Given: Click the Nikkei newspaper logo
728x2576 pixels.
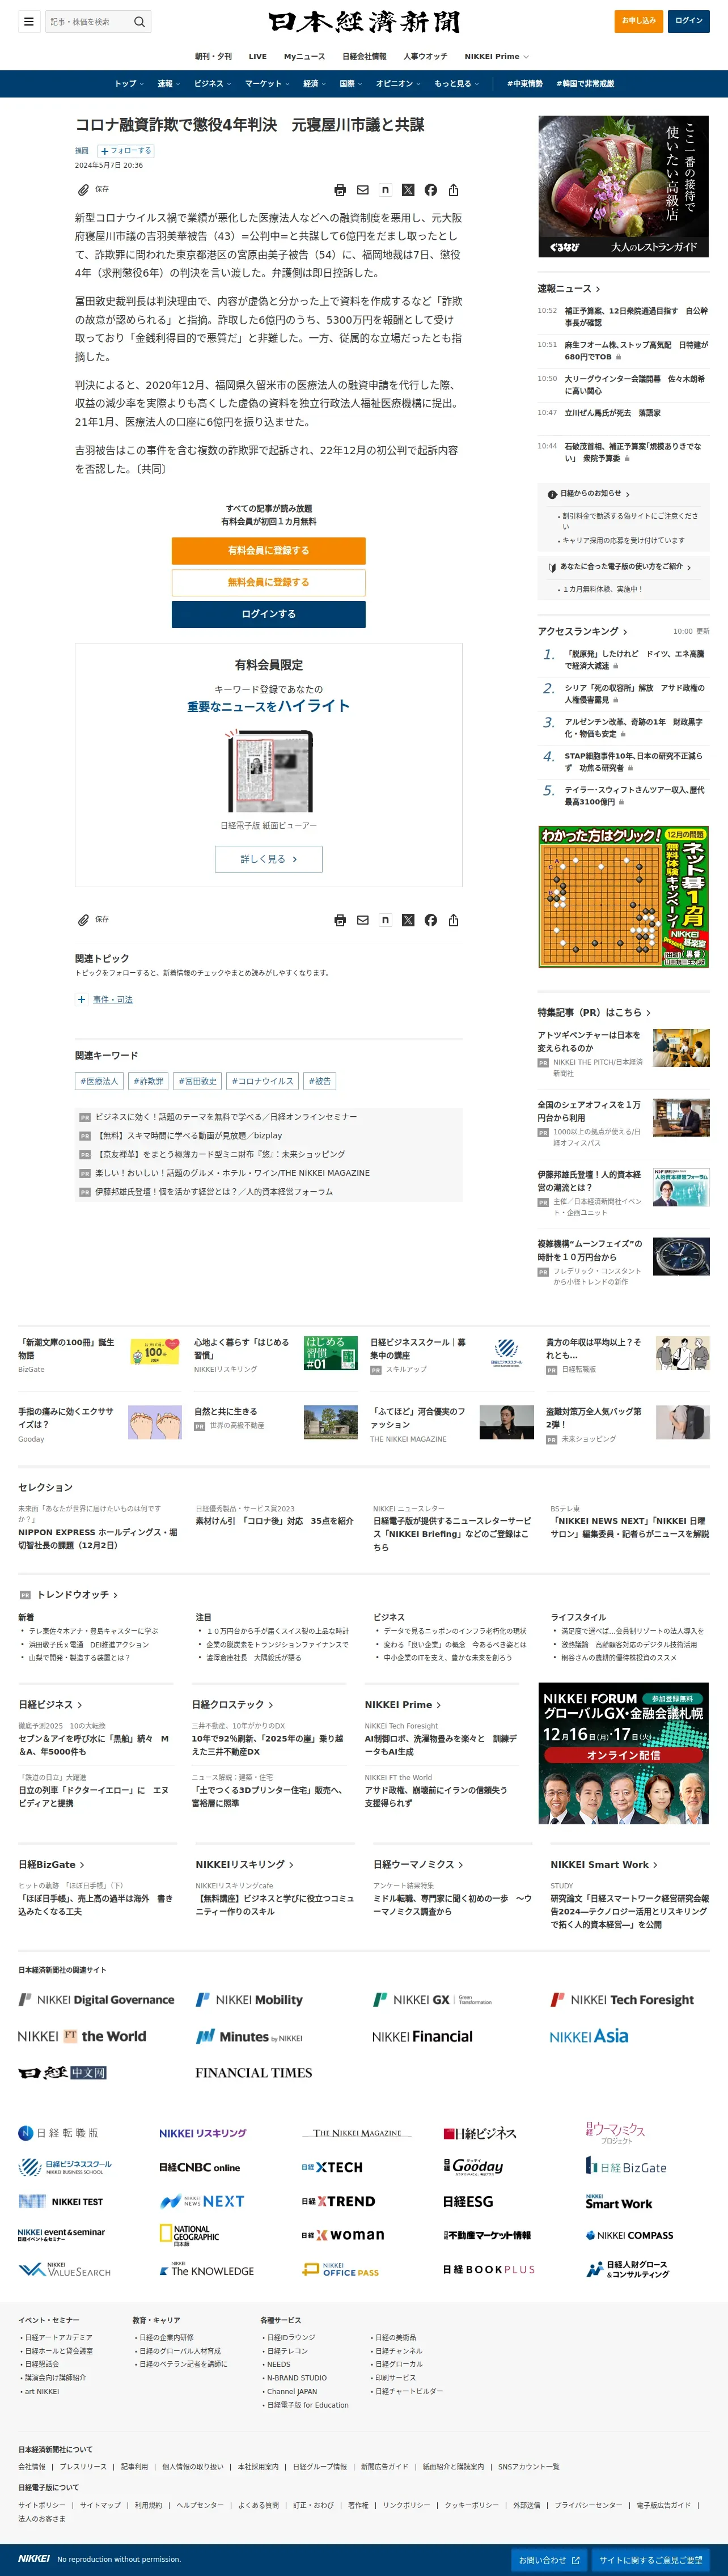Looking at the screenshot, I should tap(364, 22).
